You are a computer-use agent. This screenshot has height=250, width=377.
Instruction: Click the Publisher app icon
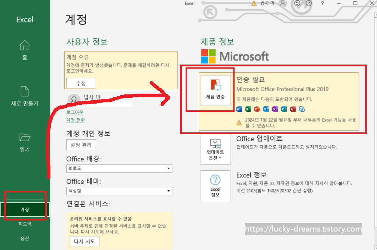(x=284, y=109)
